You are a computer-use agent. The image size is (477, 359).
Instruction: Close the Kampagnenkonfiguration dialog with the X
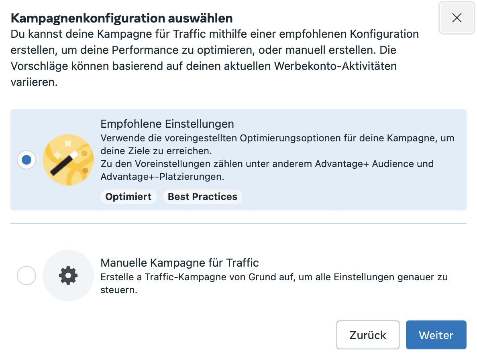[x=456, y=18]
